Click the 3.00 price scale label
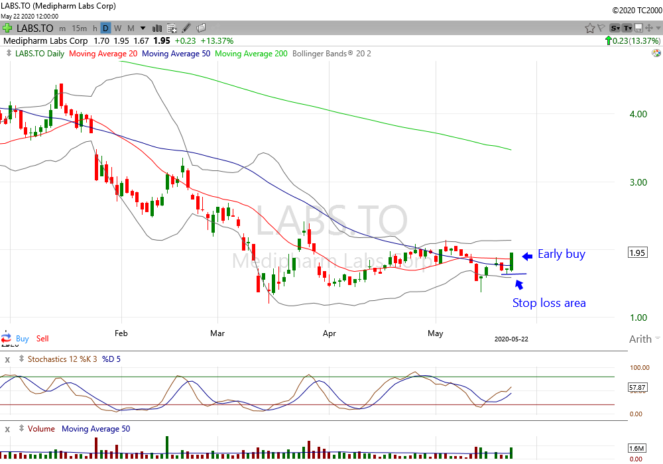 pyautogui.click(x=638, y=182)
